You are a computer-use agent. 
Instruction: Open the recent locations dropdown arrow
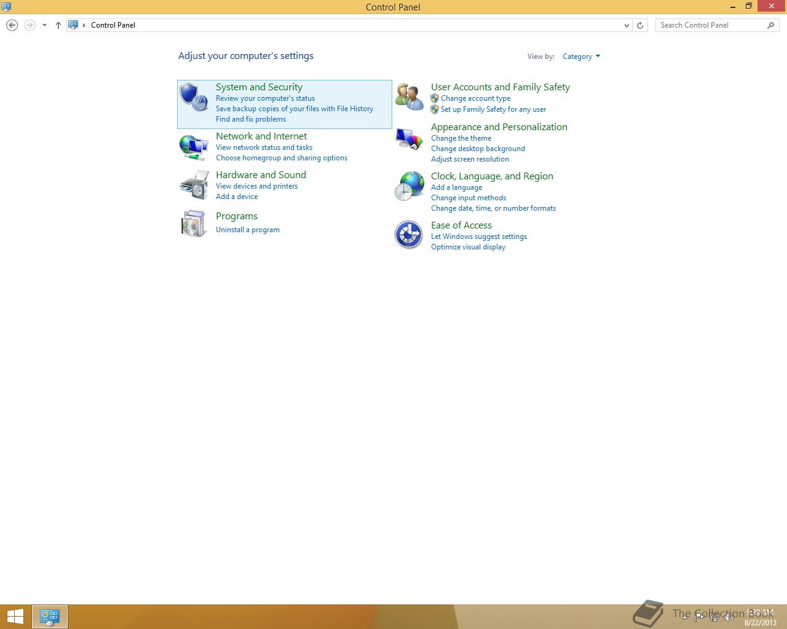tap(44, 25)
